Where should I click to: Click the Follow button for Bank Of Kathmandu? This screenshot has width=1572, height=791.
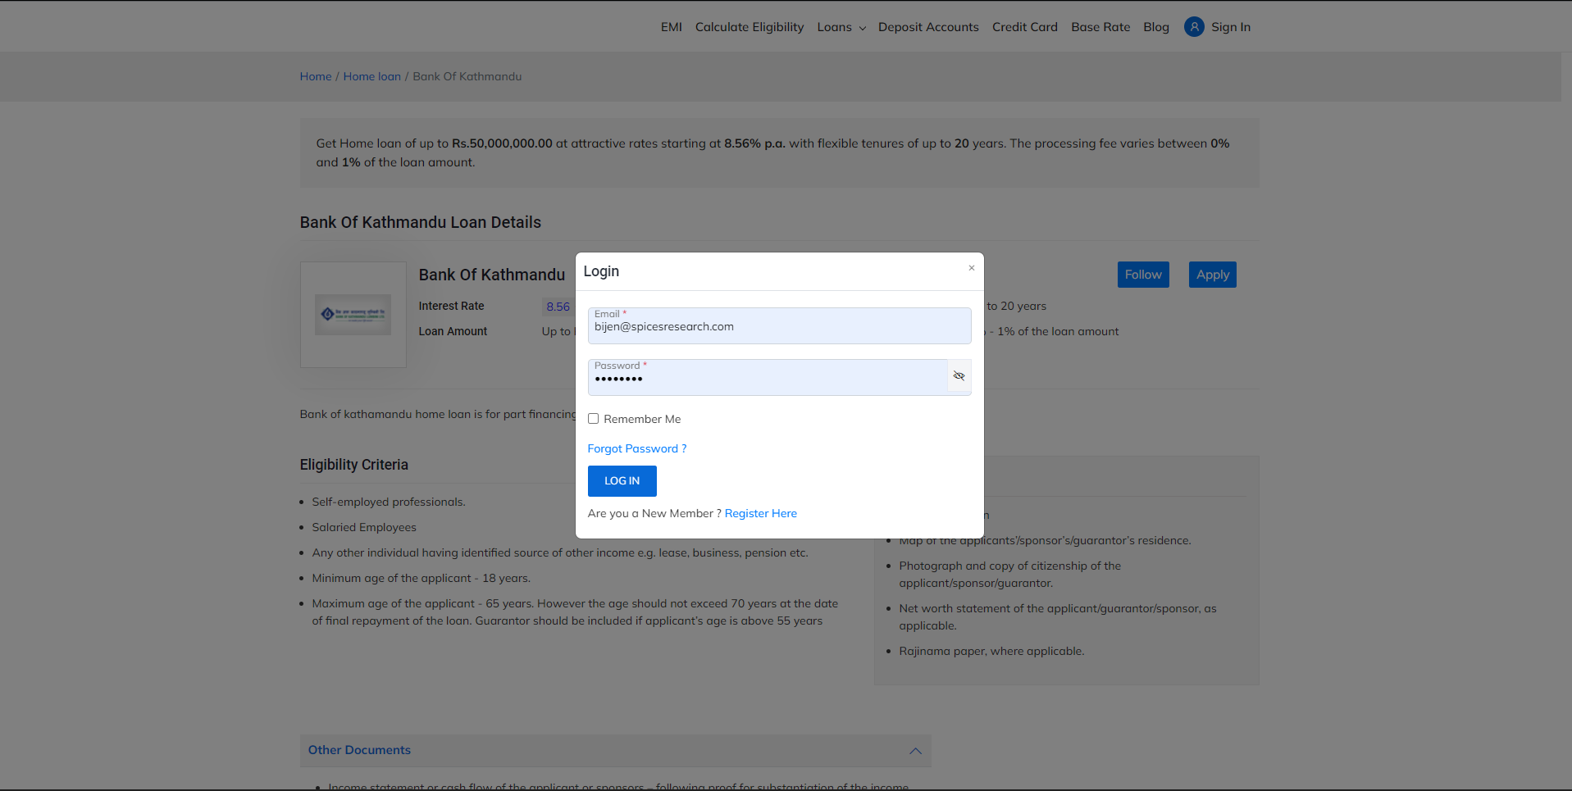point(1143,275)
